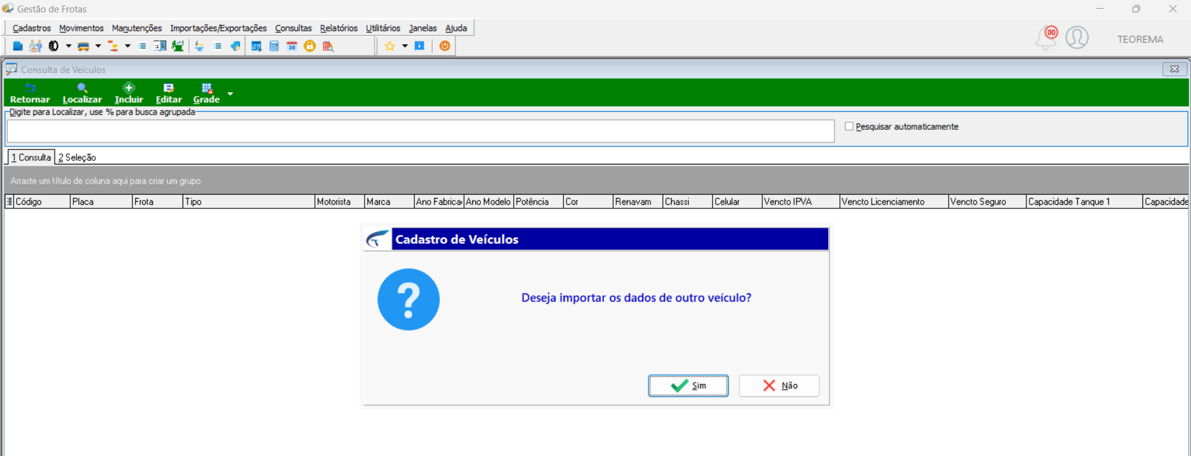Click the blue building toolbar icon
This screenshot has height=456, width=1191.
18,46
